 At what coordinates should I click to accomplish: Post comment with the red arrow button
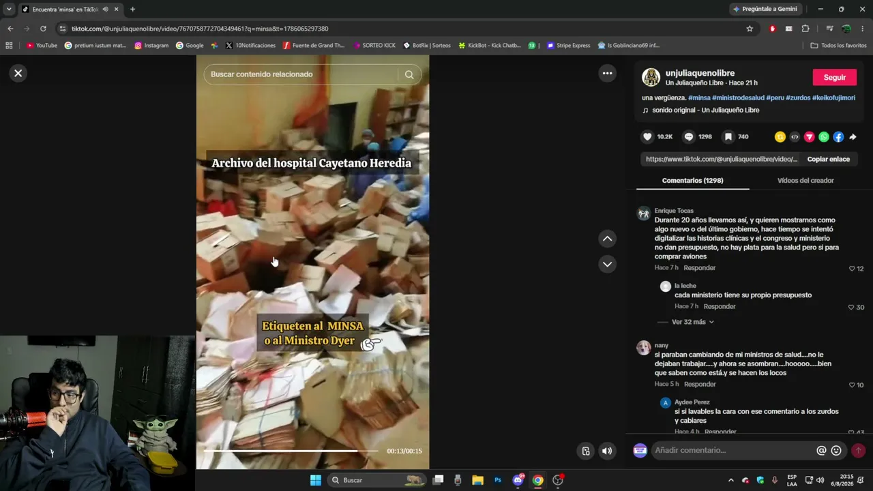858,450
